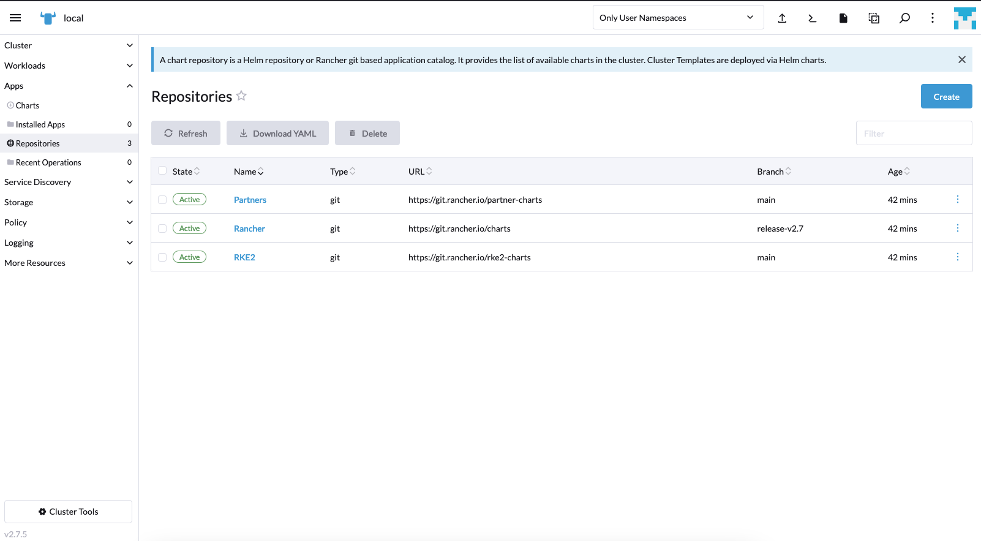The image size is (981, 541).
Task: Open row actions for the Rancher repository
Action: tap(958, 228)
